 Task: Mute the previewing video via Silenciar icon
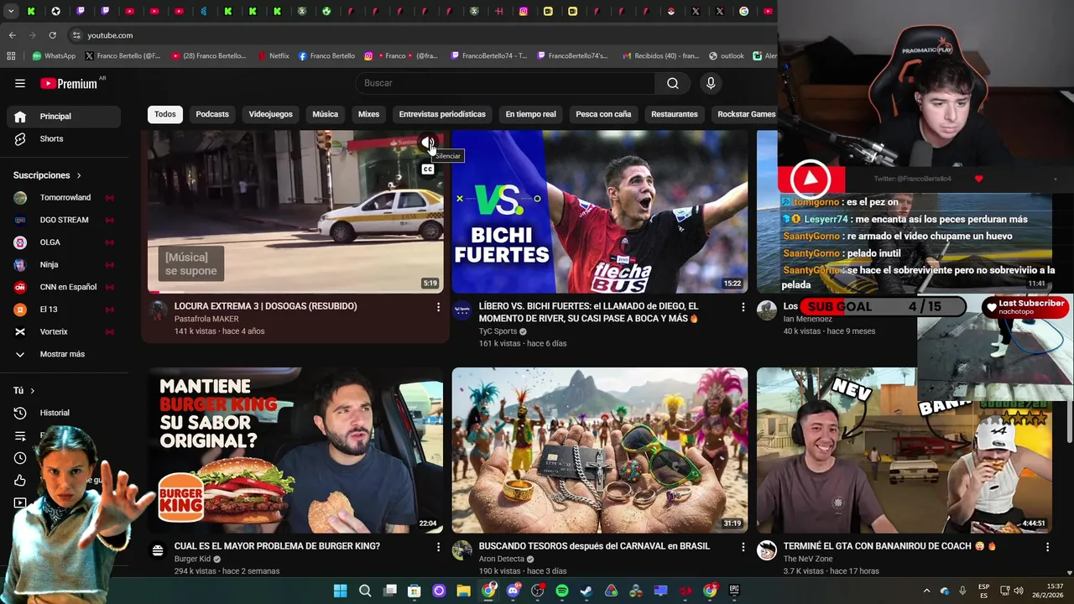[x=428, y=143]
